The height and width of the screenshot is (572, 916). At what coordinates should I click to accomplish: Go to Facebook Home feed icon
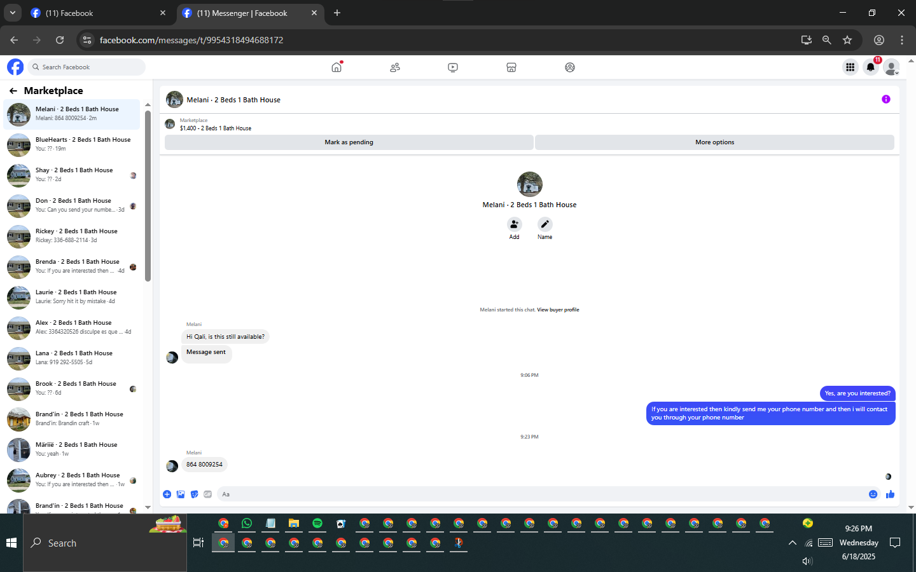pos(337,67)
